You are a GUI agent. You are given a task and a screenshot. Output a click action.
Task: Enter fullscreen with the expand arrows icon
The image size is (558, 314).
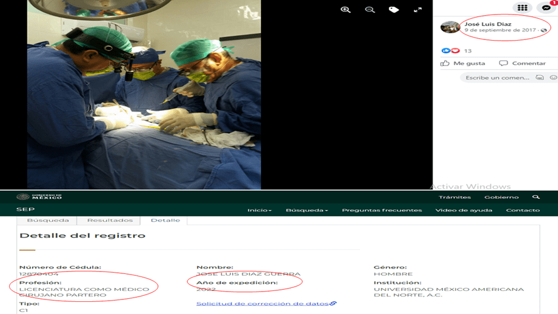click(x=417, y=10)
